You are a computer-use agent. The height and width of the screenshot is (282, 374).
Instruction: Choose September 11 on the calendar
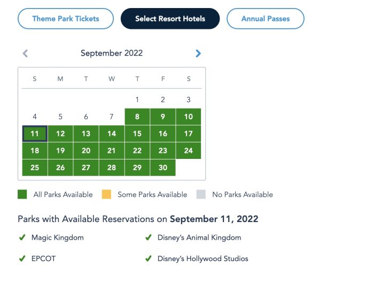[35, 134]
